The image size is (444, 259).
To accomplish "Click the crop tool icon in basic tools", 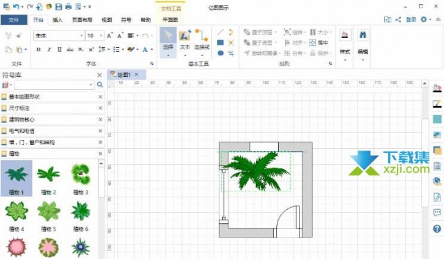I will [x=231, y=53].
